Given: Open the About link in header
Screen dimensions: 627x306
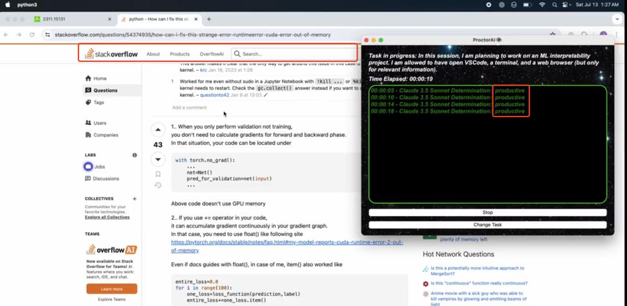Looking at the screenshot, I should (x=153, y=54).
